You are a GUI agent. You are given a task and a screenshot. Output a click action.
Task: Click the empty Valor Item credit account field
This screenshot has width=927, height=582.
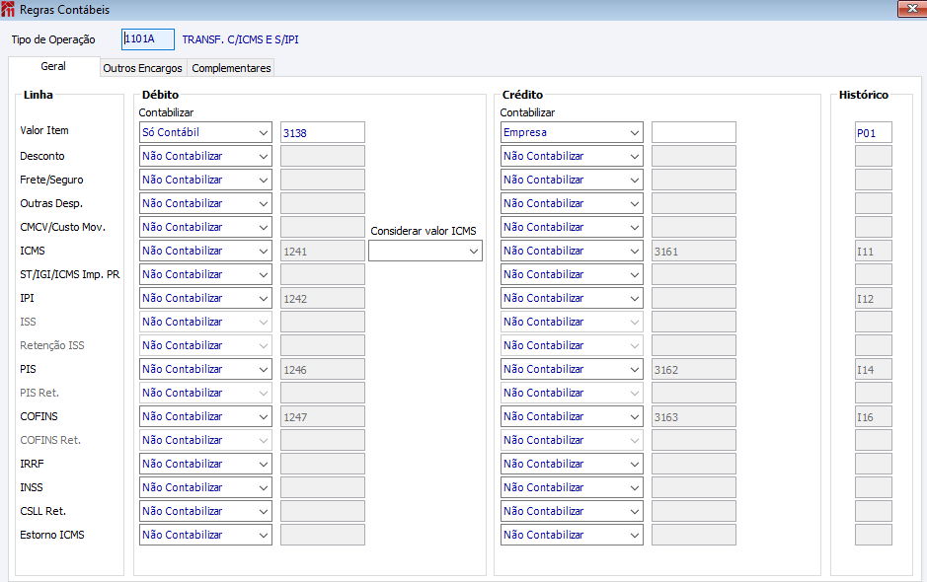[x=693, y=132]
